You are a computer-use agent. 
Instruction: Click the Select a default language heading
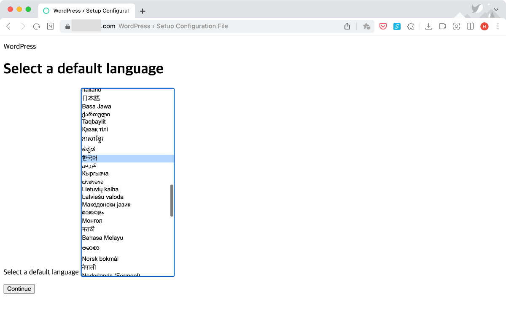pyautogui.click(x=83, y=68)
